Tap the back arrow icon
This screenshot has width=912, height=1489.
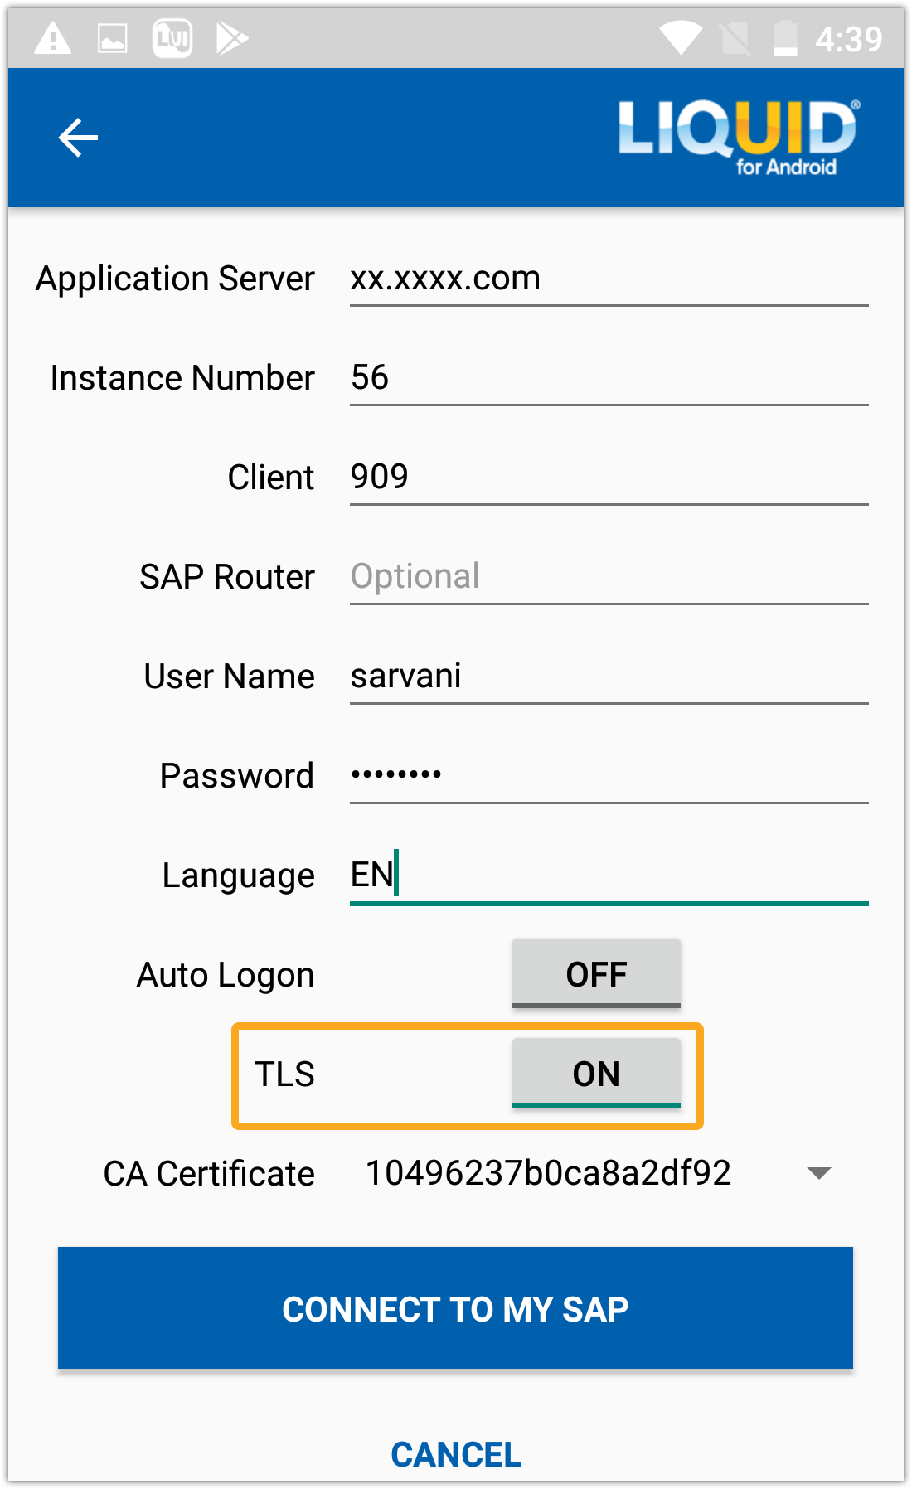click(x=78, y=138)
